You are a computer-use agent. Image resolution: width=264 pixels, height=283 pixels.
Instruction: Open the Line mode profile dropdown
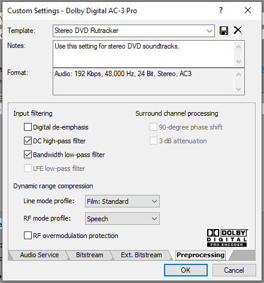point(122,201)
